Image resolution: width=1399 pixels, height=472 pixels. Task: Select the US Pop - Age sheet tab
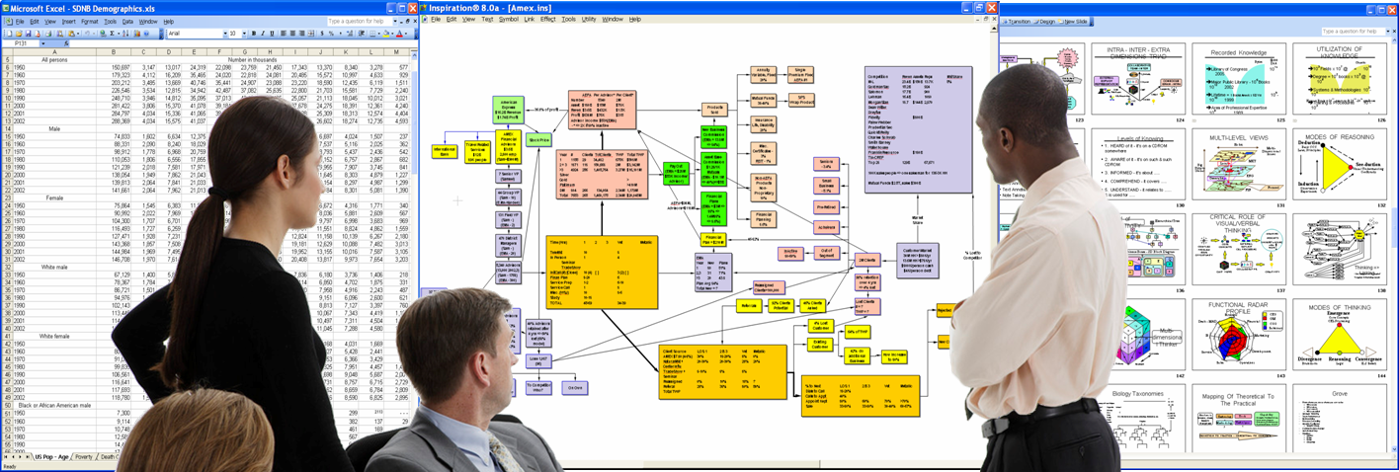tap(51, 457)
